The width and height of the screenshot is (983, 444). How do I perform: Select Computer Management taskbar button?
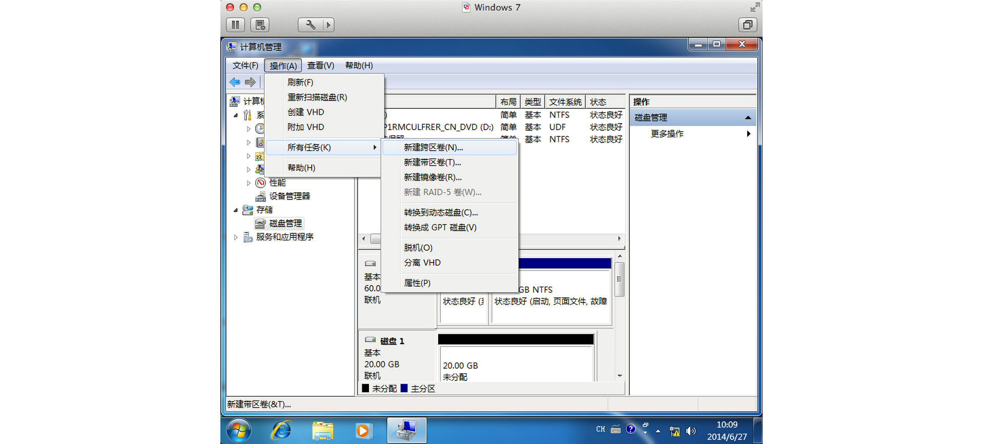tap(407, 430)
